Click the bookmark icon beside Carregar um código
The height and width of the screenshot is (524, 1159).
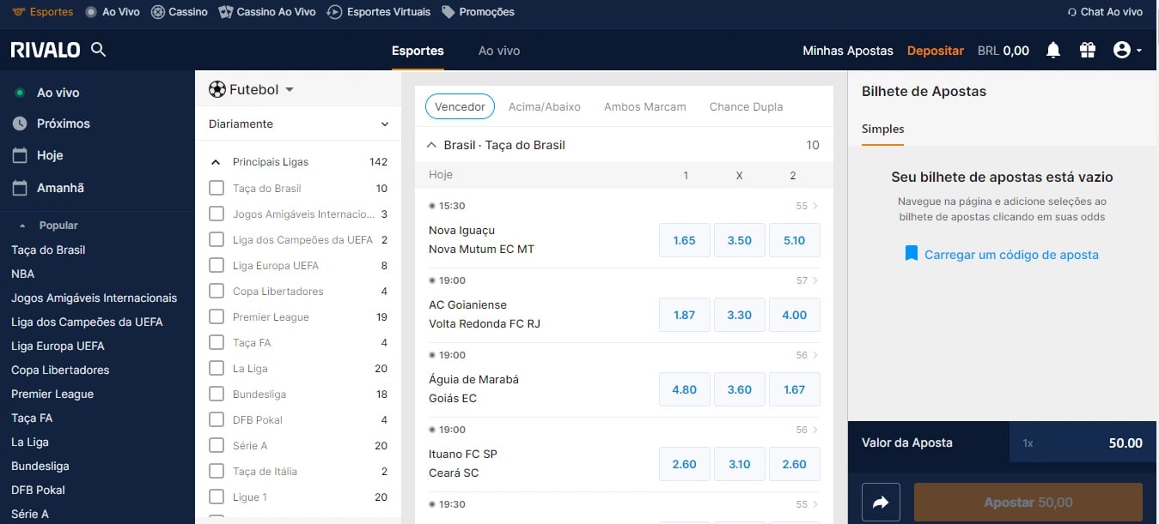(912, 254)
